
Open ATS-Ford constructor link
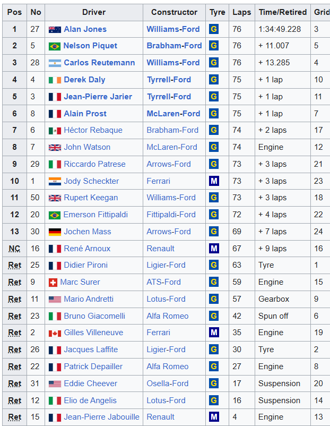(x=163, y=282)
